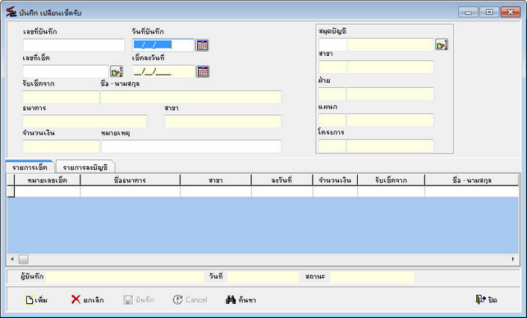Click the เลขที่บันทึก input field
527x318 pixels.
coord(74,45)
